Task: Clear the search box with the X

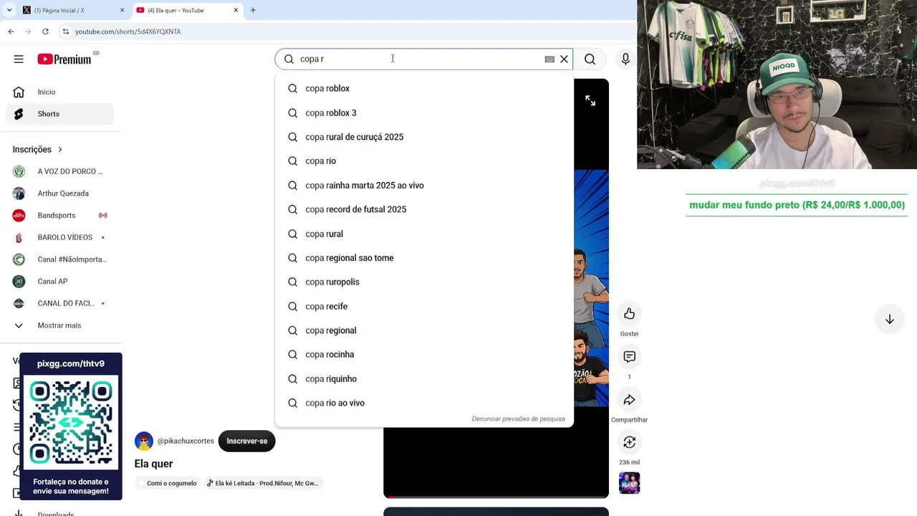Action: point(564,59)
